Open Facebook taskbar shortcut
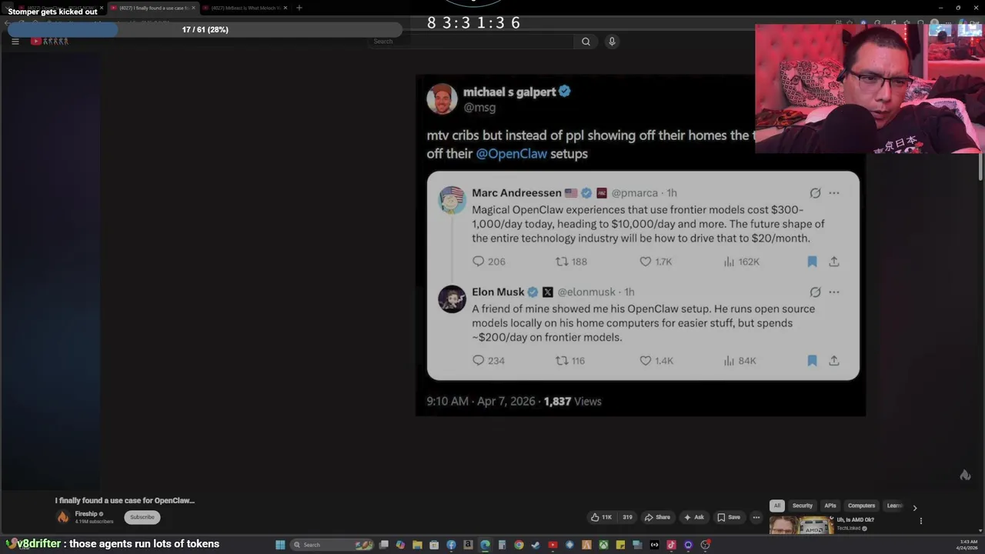Screen dimensions: 985x554 (451, 545)
